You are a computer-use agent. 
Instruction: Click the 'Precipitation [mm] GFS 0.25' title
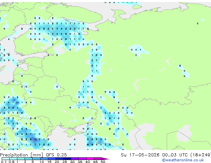pyautogui.click(x=33, y=155)
